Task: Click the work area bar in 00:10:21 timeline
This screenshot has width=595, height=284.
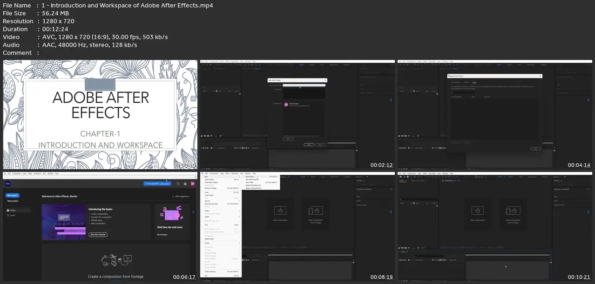Action: (507, 255)
